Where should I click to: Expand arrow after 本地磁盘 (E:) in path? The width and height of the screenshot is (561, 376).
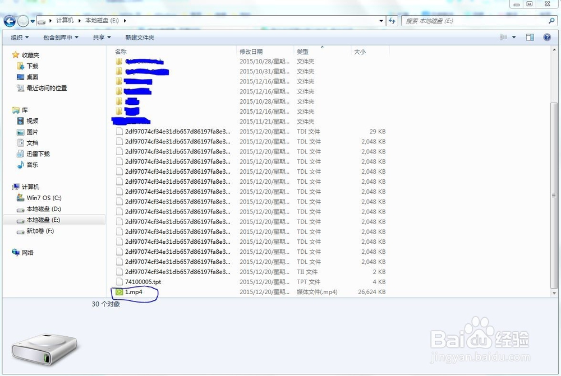pyautogui.click(x=125, y=21)
